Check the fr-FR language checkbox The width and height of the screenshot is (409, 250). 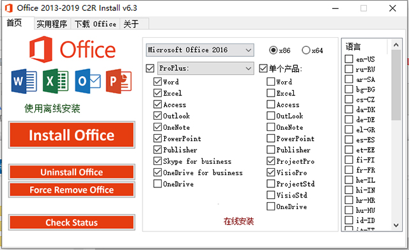(x=349, y=170)
